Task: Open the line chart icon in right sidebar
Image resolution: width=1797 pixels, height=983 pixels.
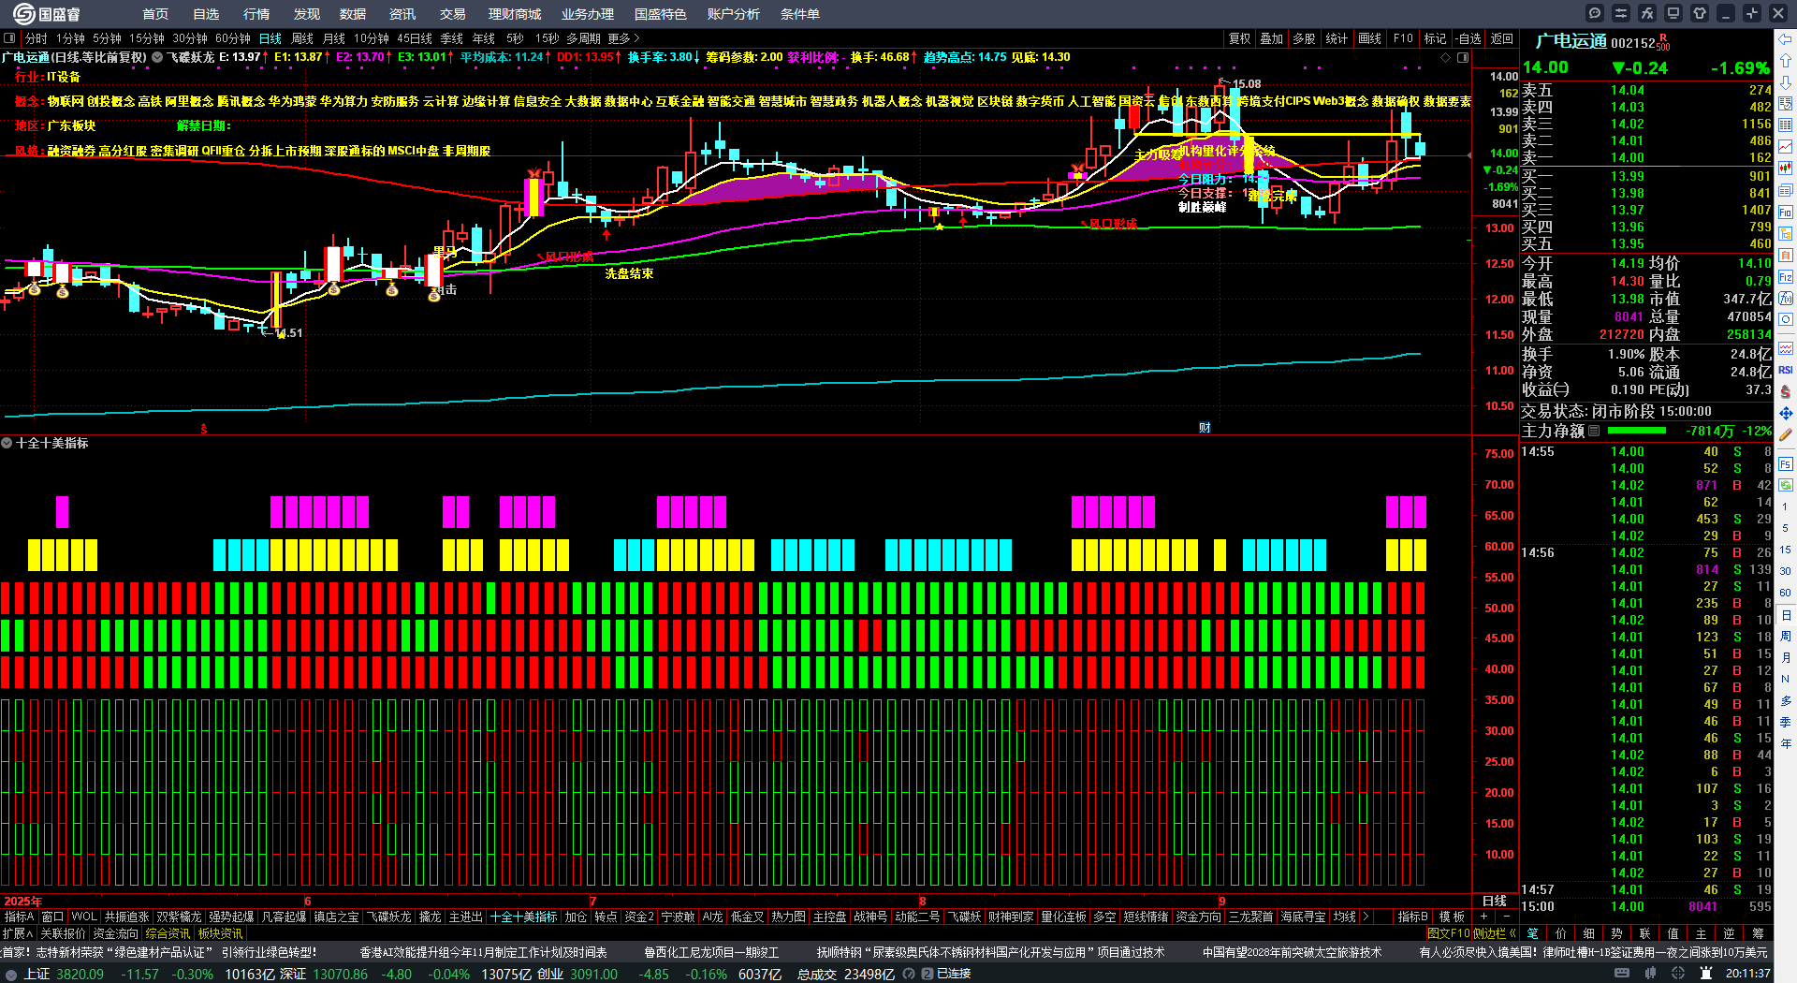Action: [x=1786, y=147]
